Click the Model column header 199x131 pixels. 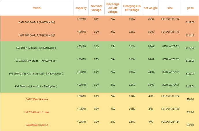coord(37,8)
